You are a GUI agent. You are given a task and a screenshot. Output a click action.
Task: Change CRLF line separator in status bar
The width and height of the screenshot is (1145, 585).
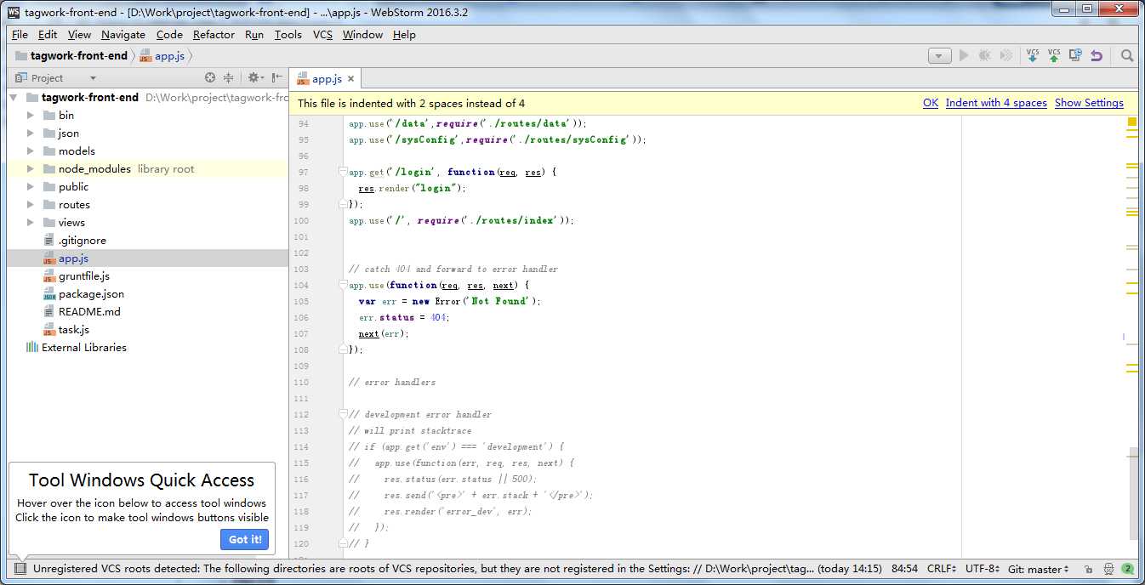[943, 569]
